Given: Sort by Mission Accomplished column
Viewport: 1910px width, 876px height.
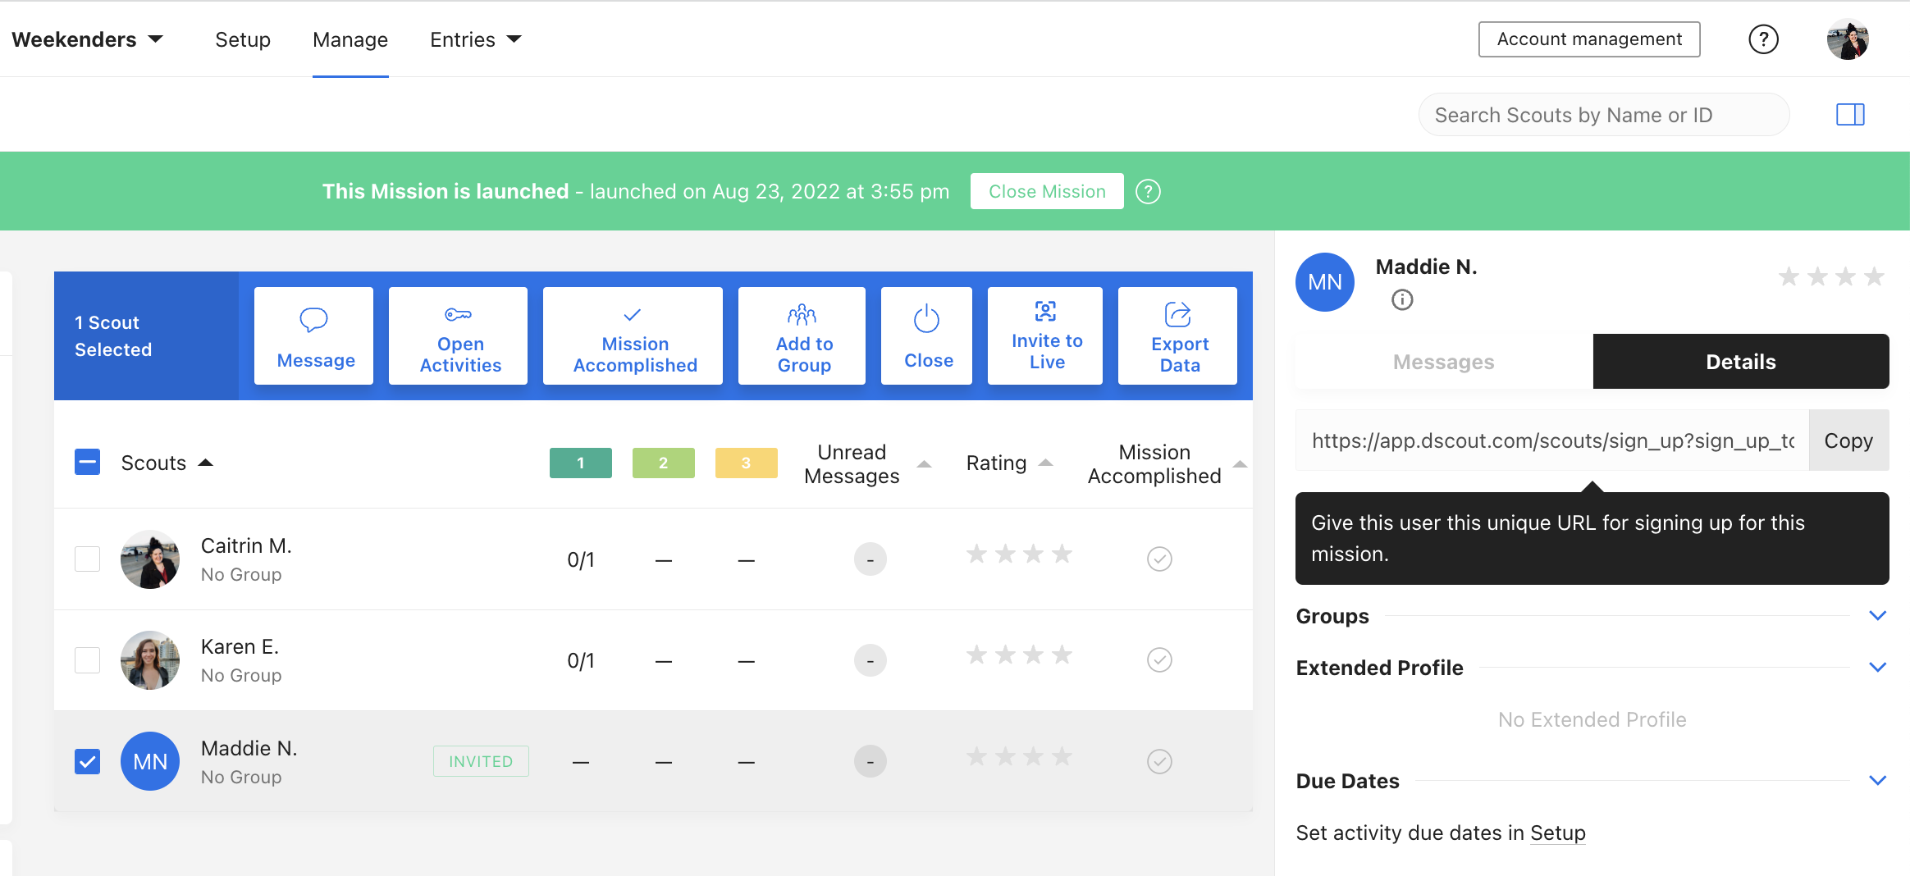Looking at the screenshot, I should (x=1240, y=464).
